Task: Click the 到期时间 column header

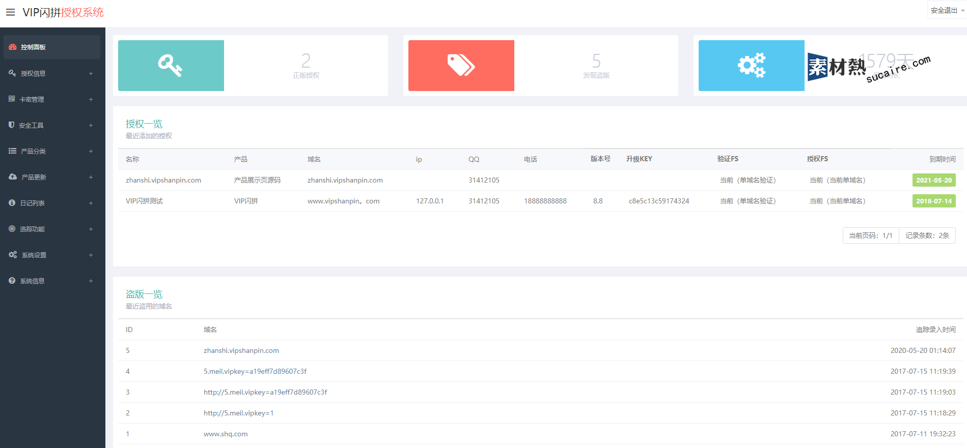Action: 943,159
